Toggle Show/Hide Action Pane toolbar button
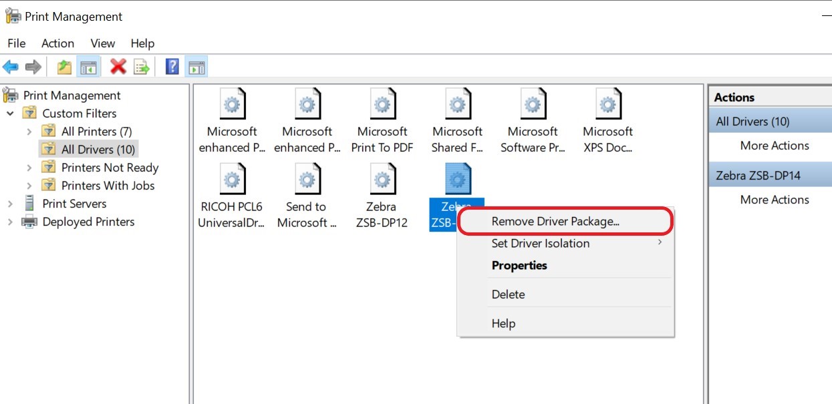The image size is (832, 404). point(196,67)
